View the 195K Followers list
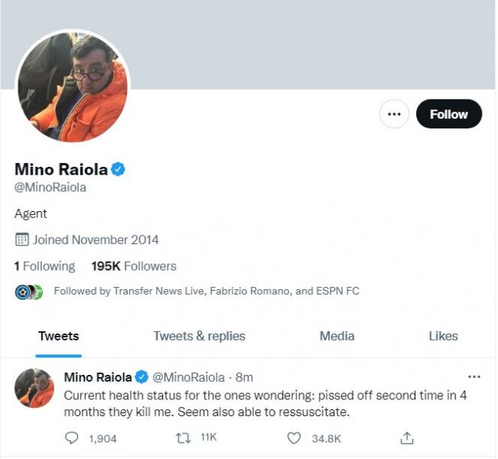This screenshot has height=459, width=498. tap(134, 266)
